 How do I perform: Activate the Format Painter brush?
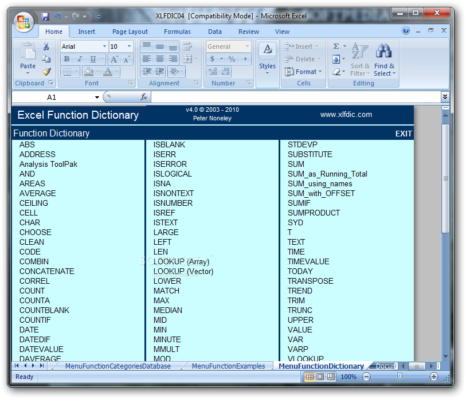(46, 71)
